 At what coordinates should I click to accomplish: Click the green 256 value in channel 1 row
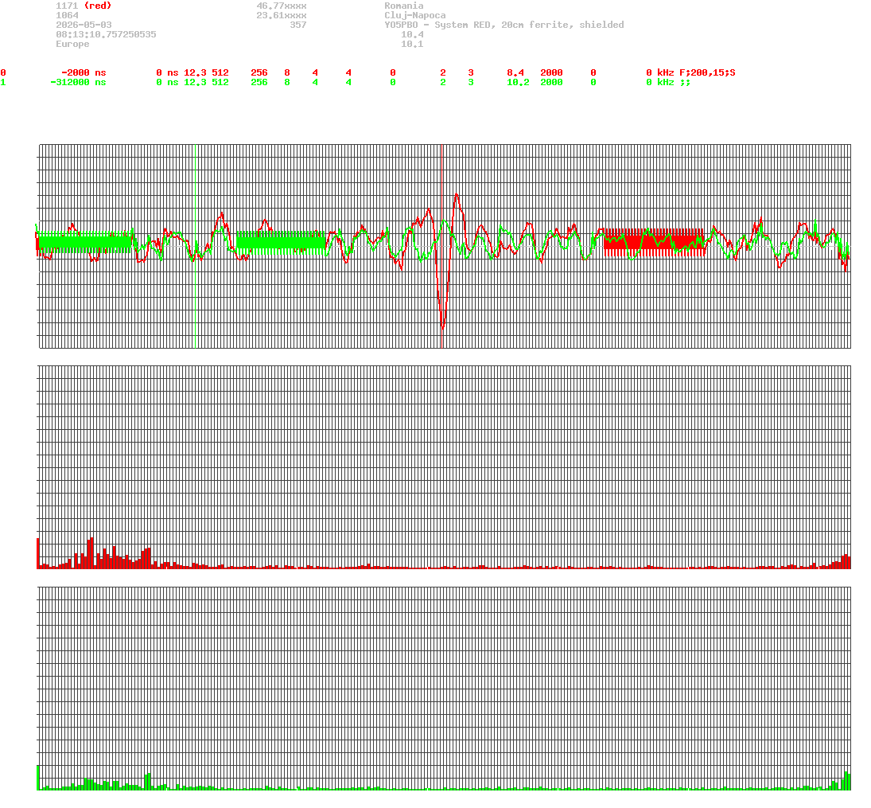259,82
